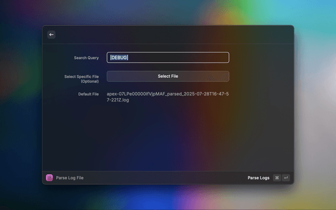Click the Return key shortcut icon

pos(286,178)
